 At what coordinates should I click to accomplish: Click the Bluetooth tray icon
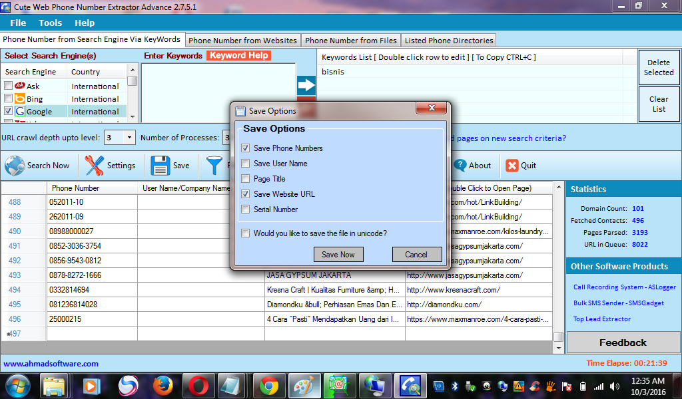[454, 386]
